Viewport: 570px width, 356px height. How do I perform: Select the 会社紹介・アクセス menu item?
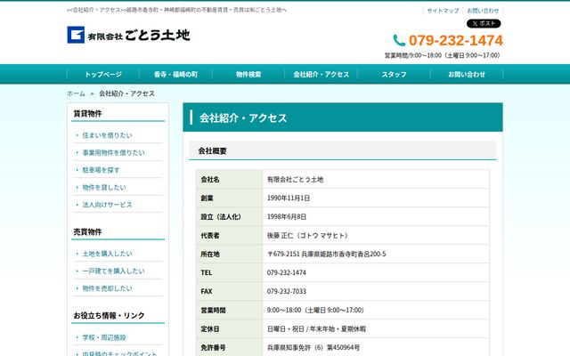322,75
